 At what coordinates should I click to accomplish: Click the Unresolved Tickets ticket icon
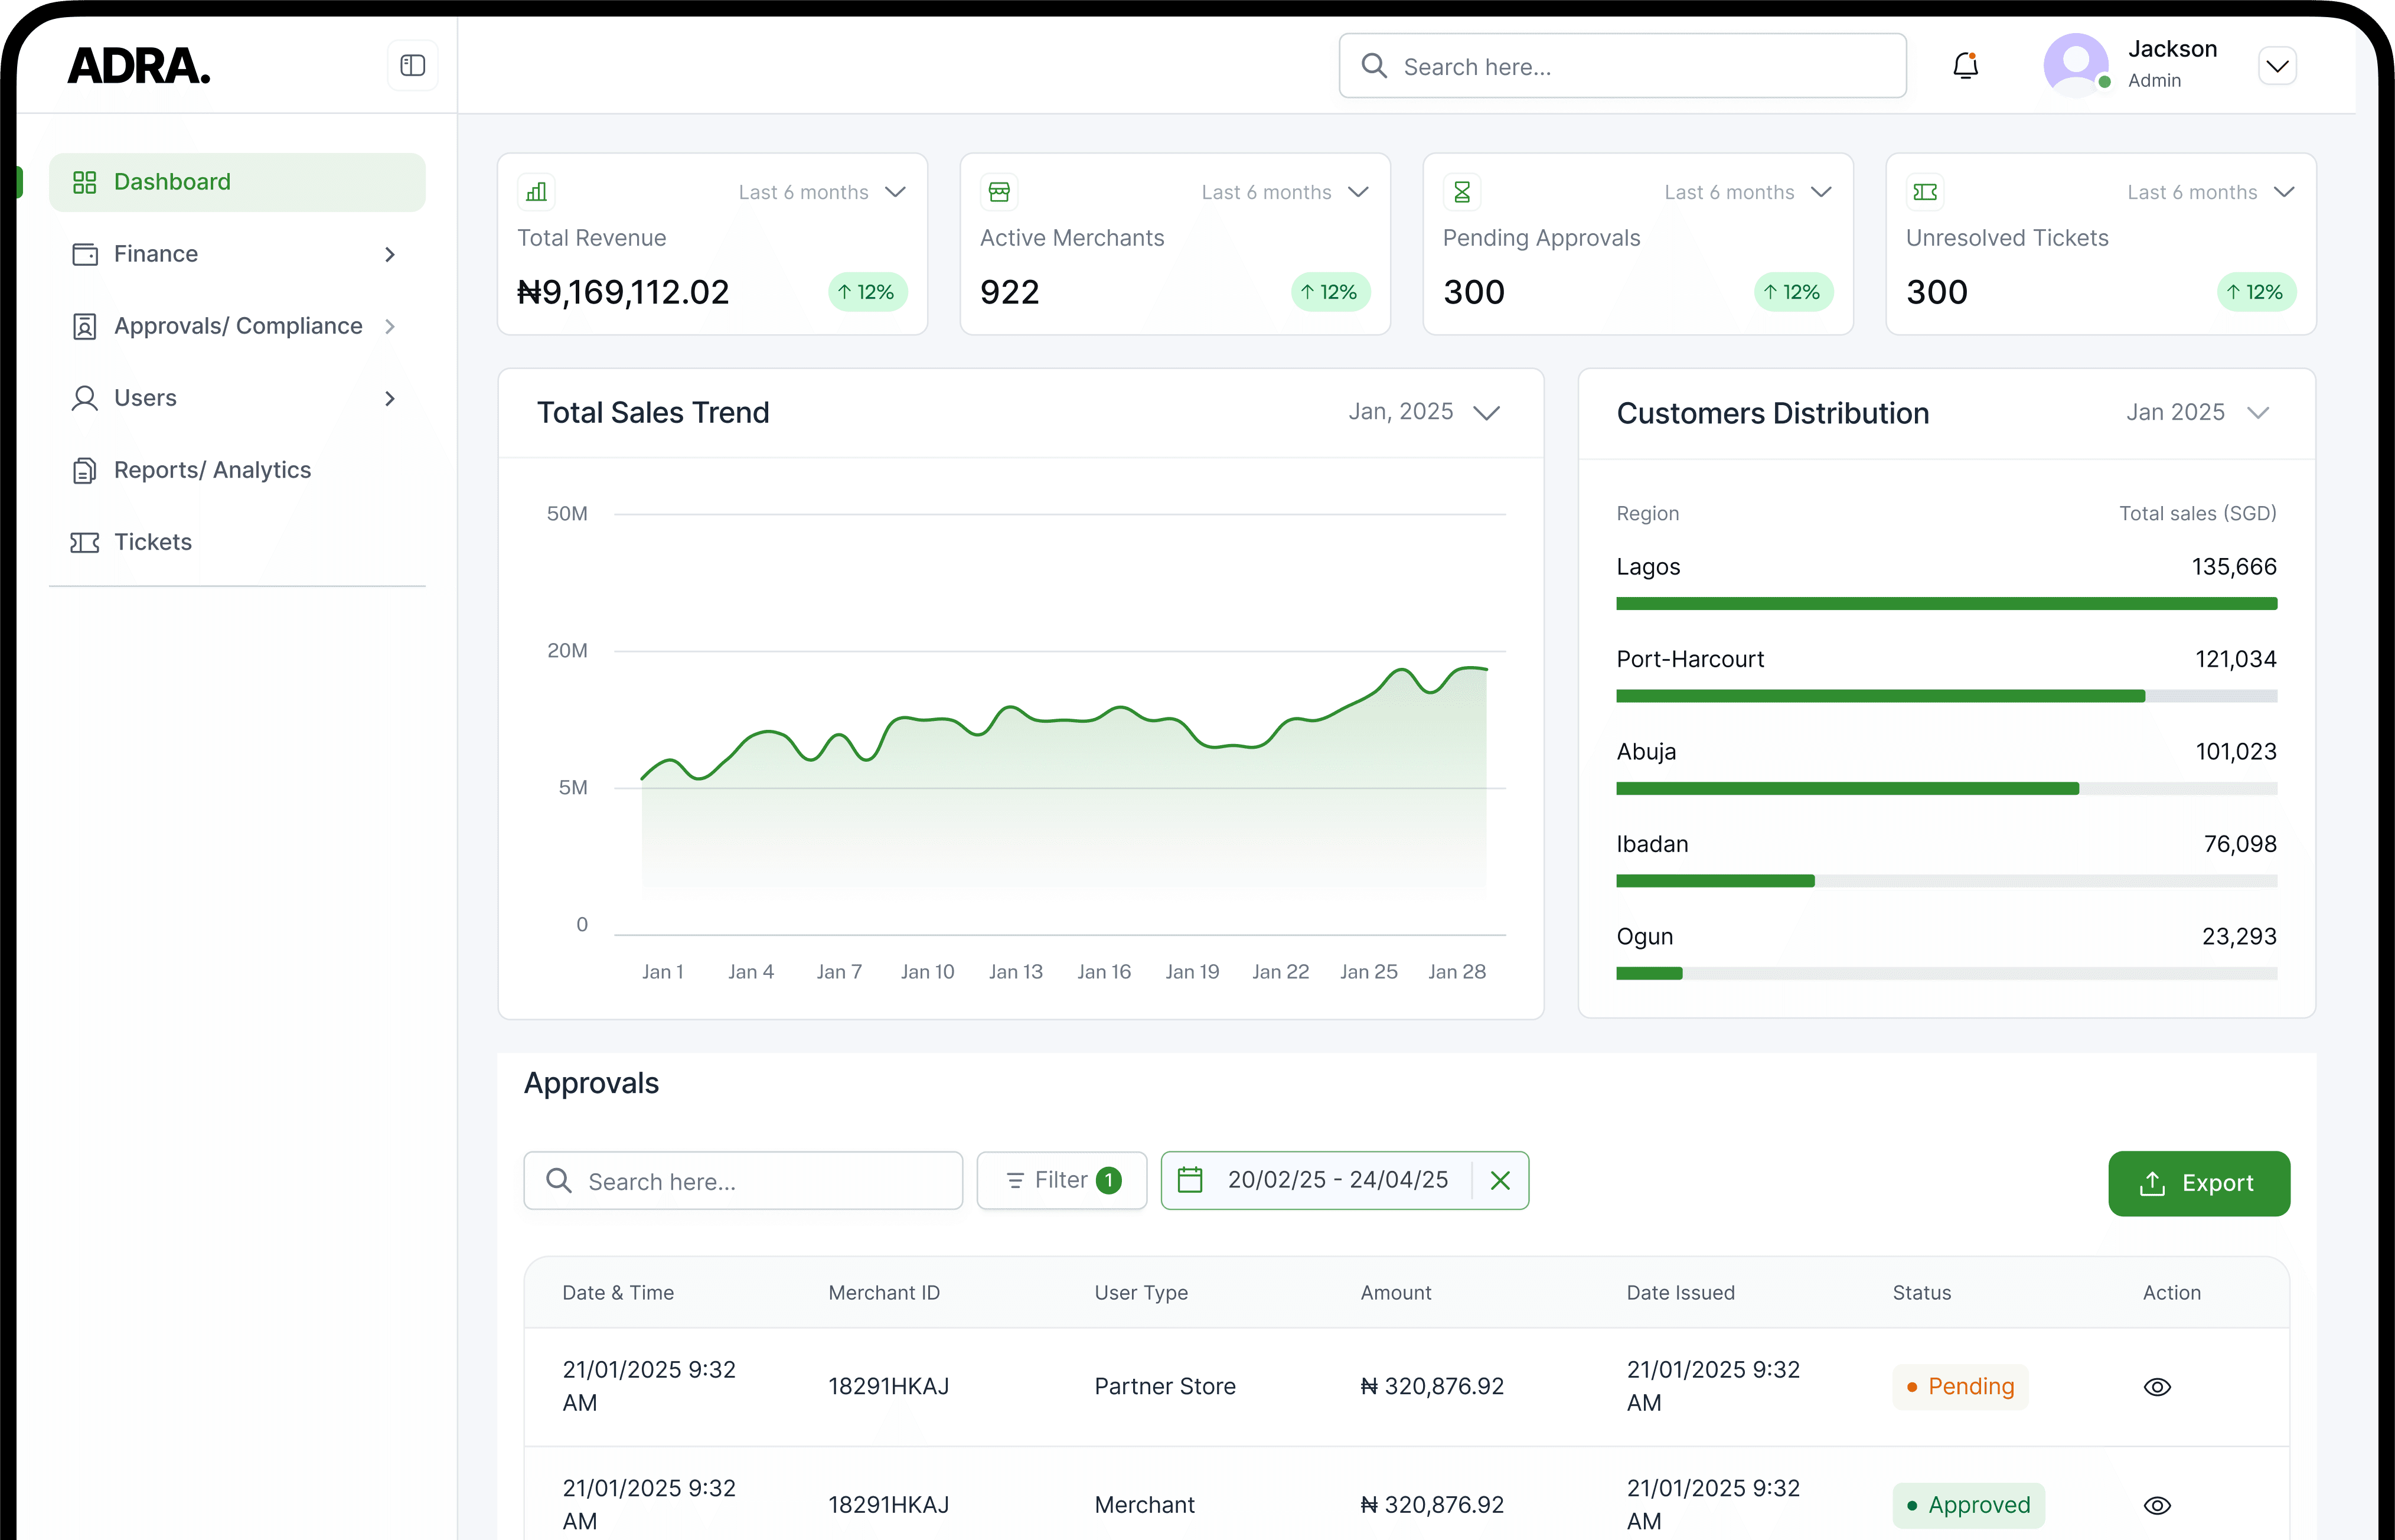tap(1925, 192)
